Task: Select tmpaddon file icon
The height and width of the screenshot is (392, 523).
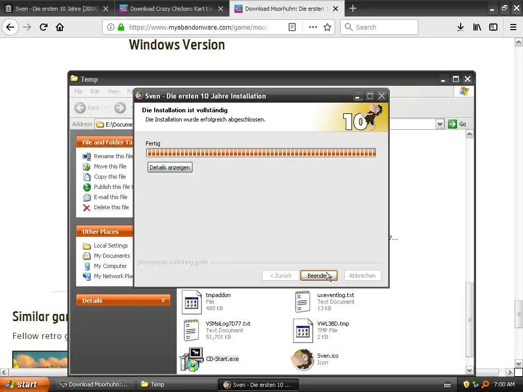Action: tap(192, 302)
